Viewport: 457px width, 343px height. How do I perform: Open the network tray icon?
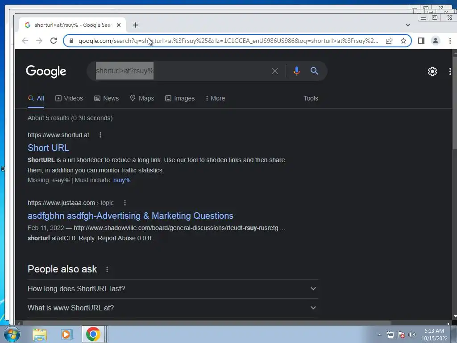click(390, 335)
